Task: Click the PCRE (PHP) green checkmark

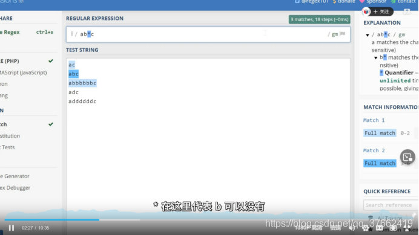Action: click(x=51, y=61)
